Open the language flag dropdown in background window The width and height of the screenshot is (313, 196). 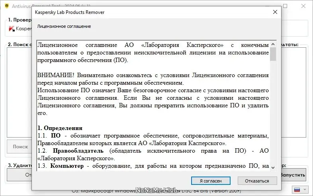coord(299,190)
